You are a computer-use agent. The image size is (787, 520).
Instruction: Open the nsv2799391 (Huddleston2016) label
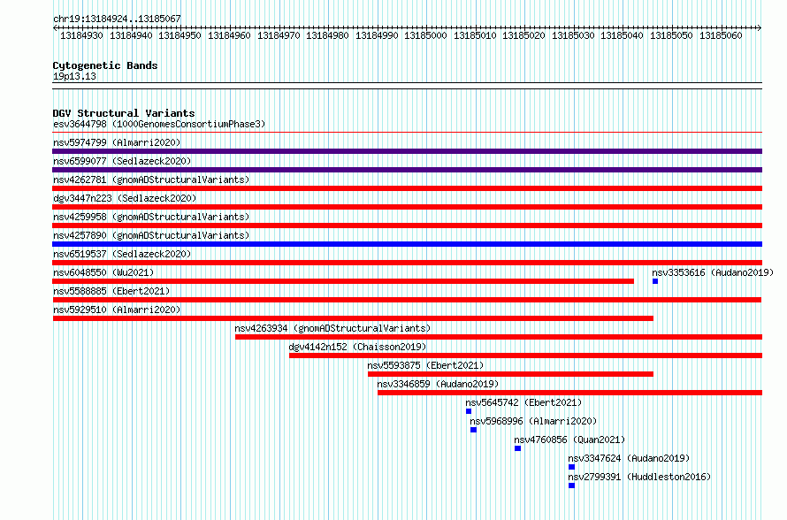pyautogui.click(x=639, y=477)
